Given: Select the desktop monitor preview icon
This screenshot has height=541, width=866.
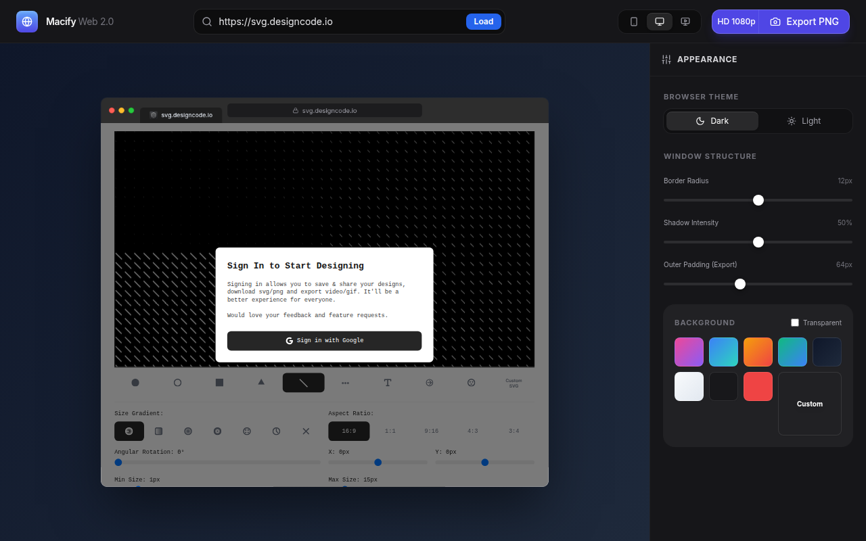Looking at the screenshot, I should (x=660, y=22).
